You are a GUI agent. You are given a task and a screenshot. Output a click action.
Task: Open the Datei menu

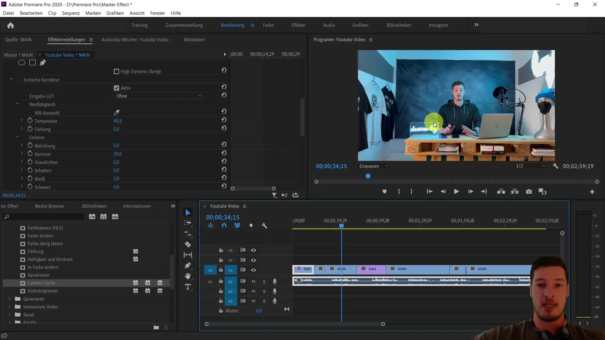click(9, 13)
